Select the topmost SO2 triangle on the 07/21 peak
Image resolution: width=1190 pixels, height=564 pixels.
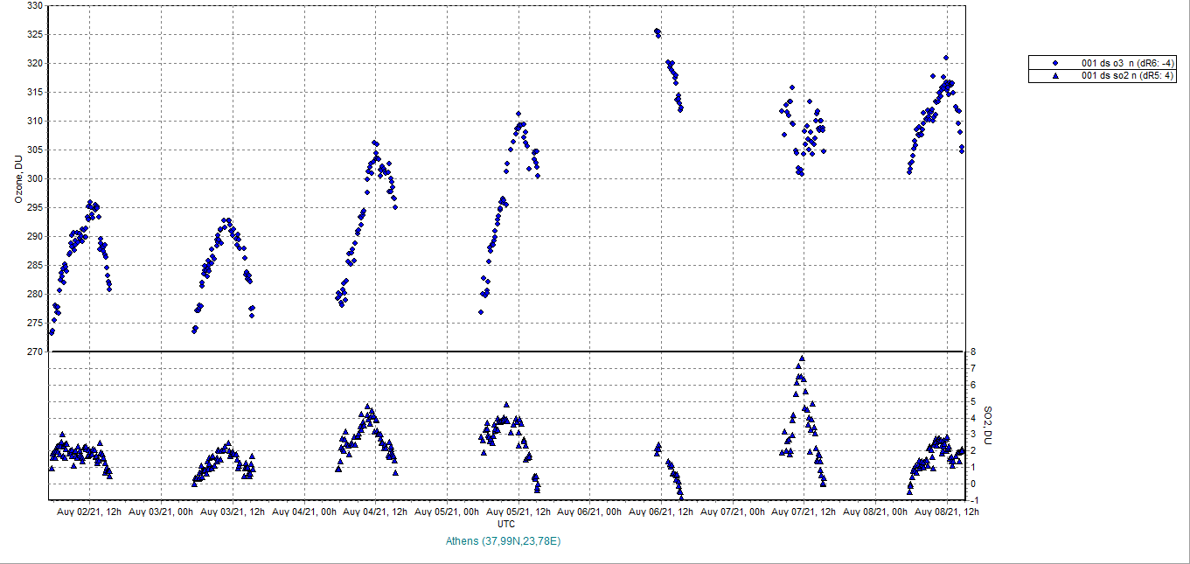tap(801, 359)
